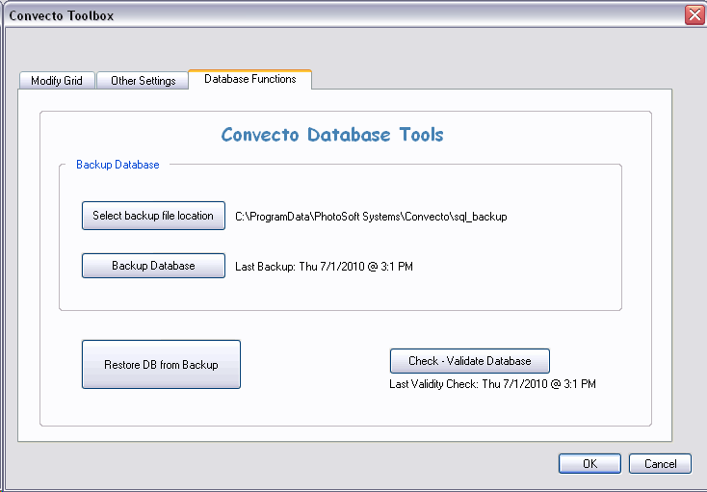The image size is (707, 492).
Task: Click the Convecto Database Tools heading
Action: click(332, 135)
